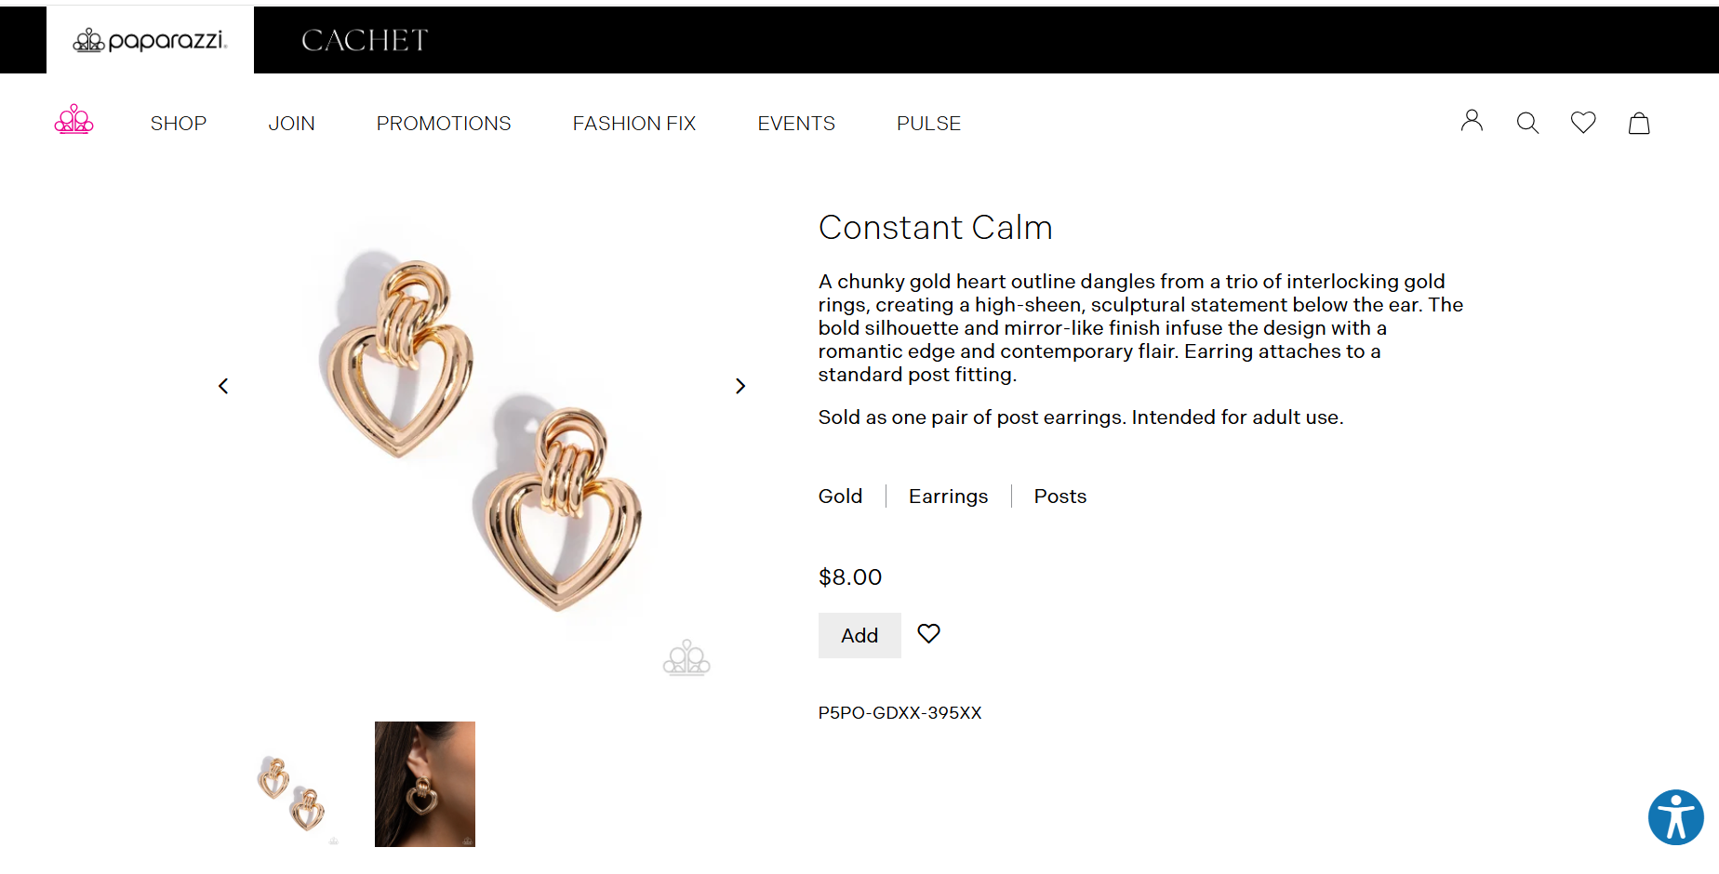Click the Paparazzi brand tab logo
The image size is (1719, 874).
(150, 40)
